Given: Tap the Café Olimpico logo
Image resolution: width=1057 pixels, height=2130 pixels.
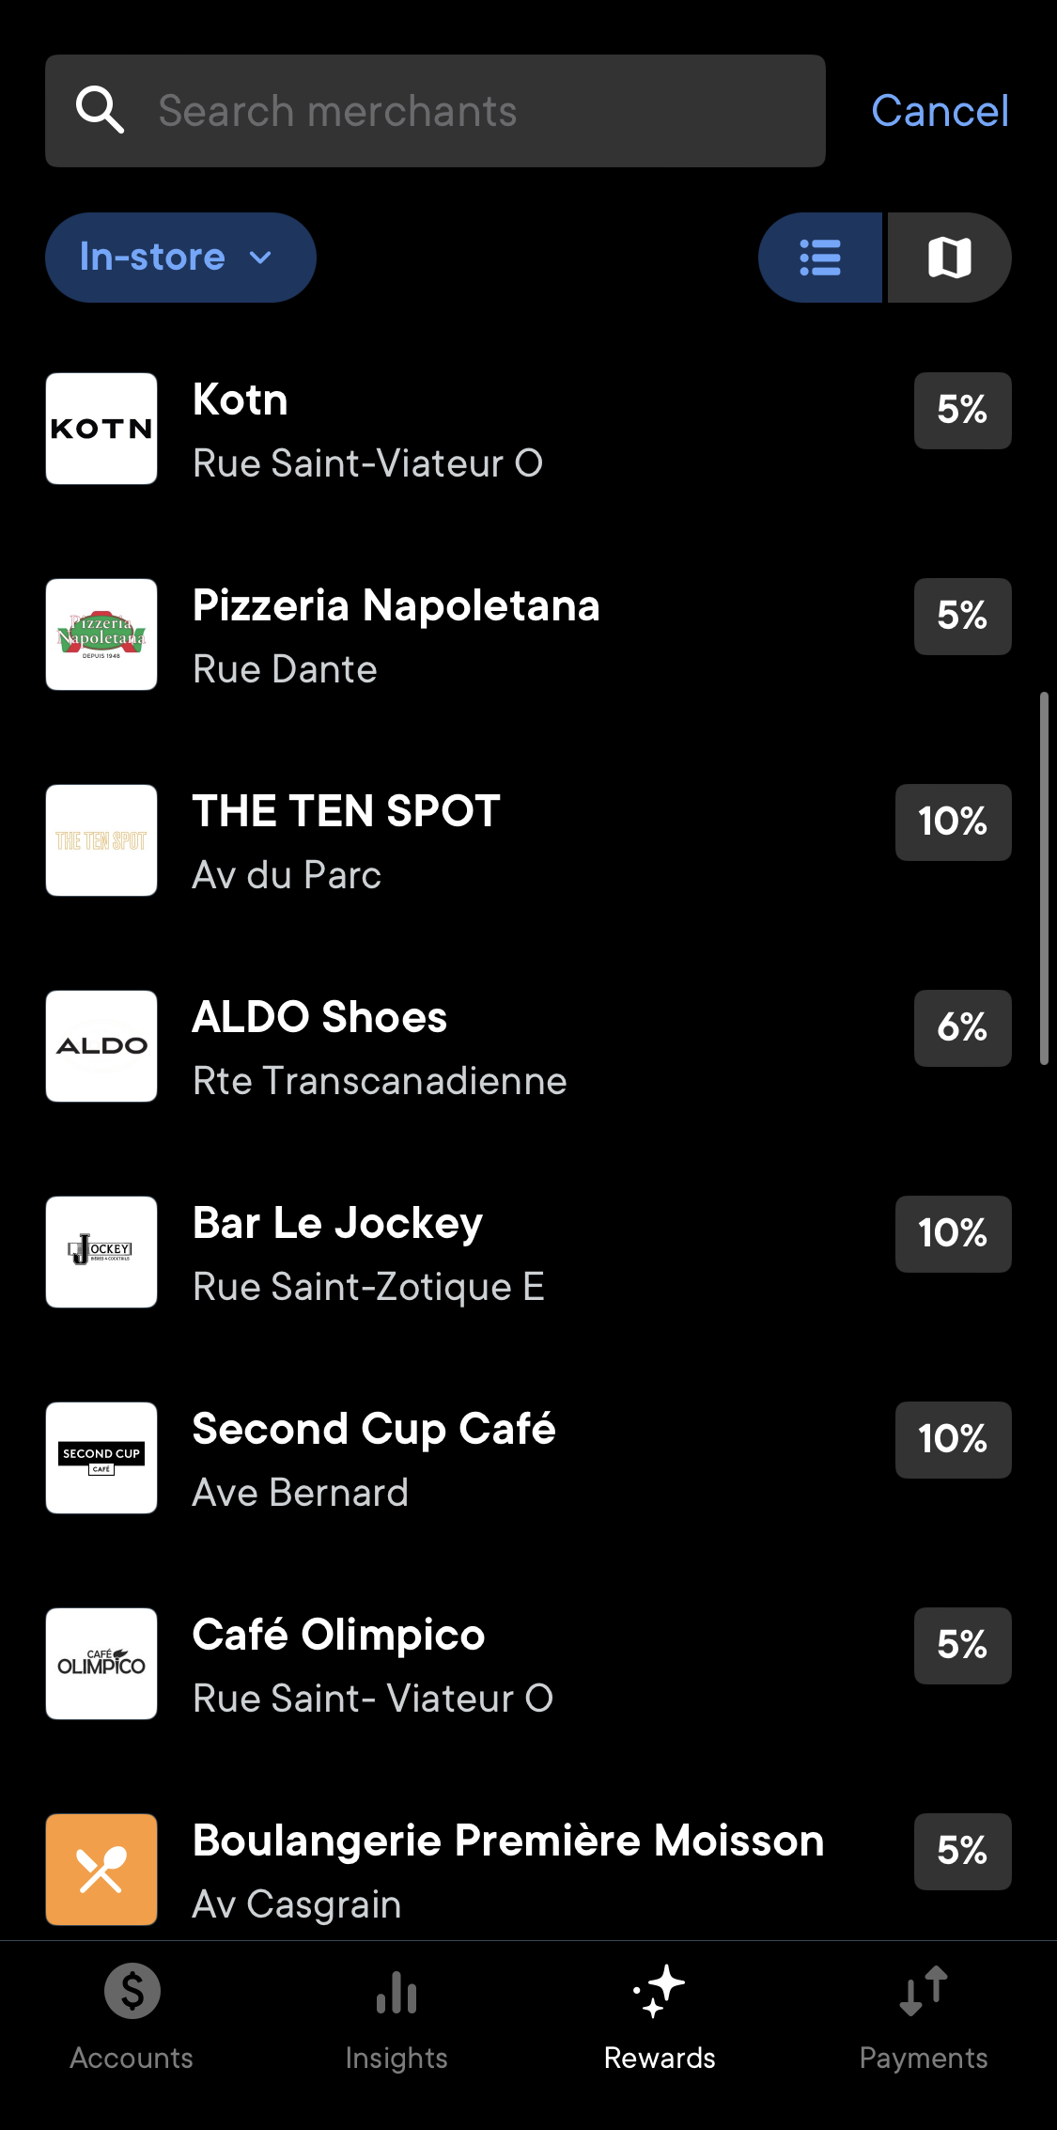Looking at the screenshot, I should pos(101,1664).
